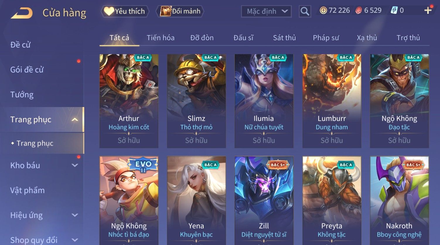Expand the Hiệu ứng sidebar section
The image size is (440, 245).
tap(75, 215)
